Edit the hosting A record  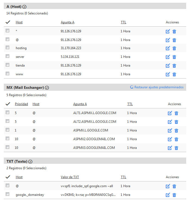(167, 48)
